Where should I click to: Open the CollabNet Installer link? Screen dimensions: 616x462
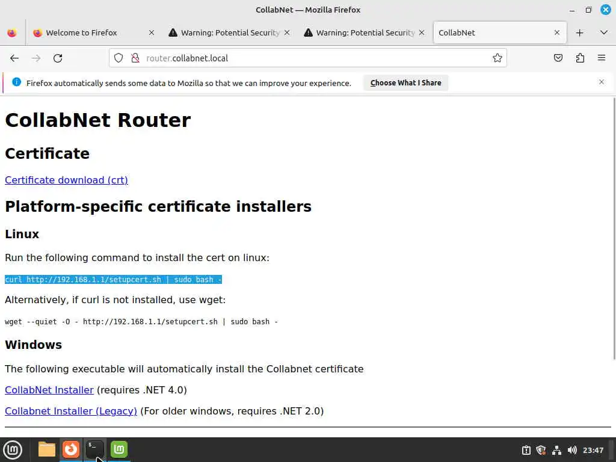tap(49, 390)
